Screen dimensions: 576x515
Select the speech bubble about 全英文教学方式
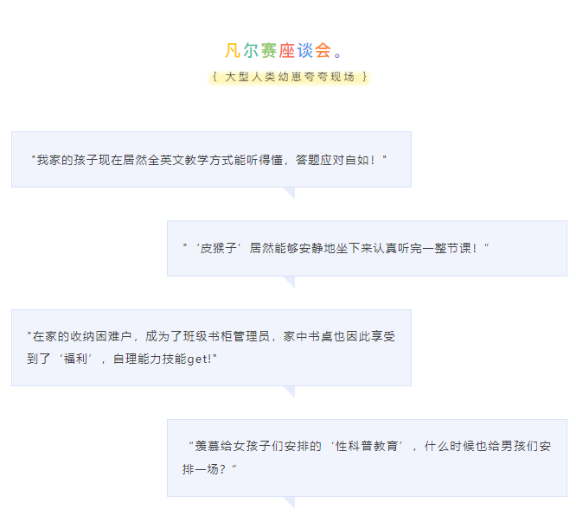(211, 160)
